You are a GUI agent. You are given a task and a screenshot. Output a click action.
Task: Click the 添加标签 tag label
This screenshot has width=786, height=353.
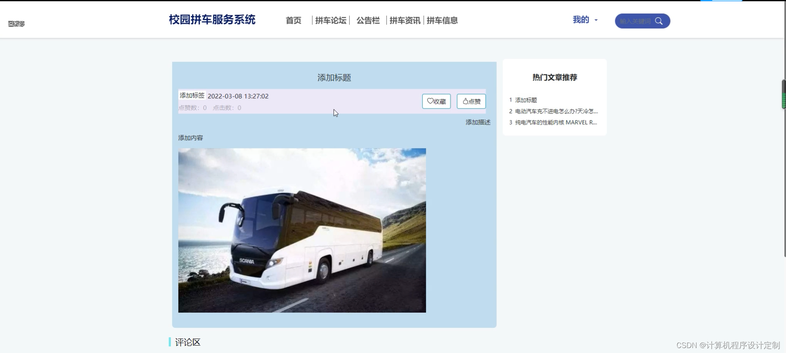pos(192,95)
